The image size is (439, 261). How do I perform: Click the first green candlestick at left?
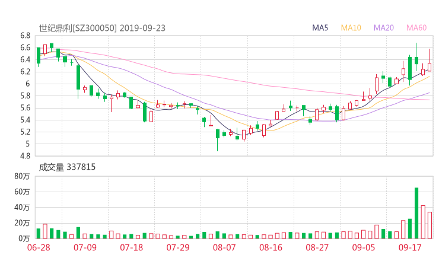(x=39, y=55)
